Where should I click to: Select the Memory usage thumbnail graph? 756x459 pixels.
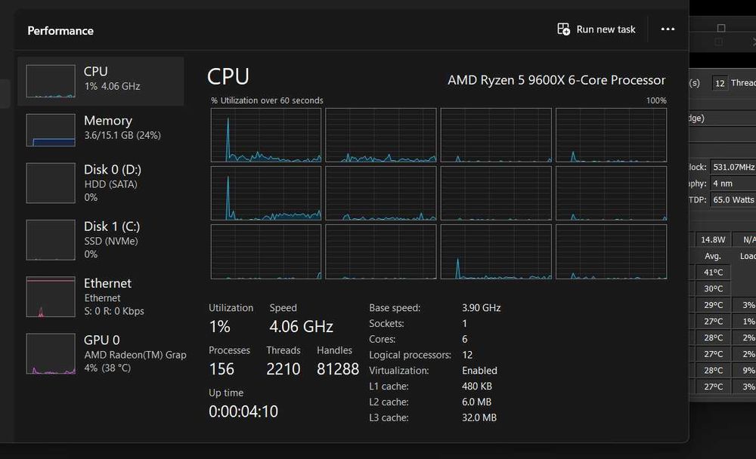pyautogui.click(x=51, y=130)
